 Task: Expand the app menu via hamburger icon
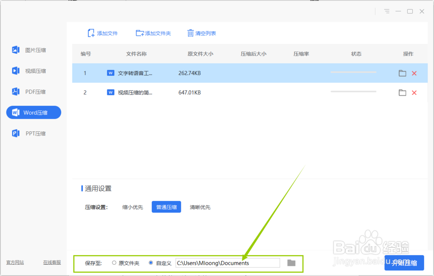pos(386,11)
